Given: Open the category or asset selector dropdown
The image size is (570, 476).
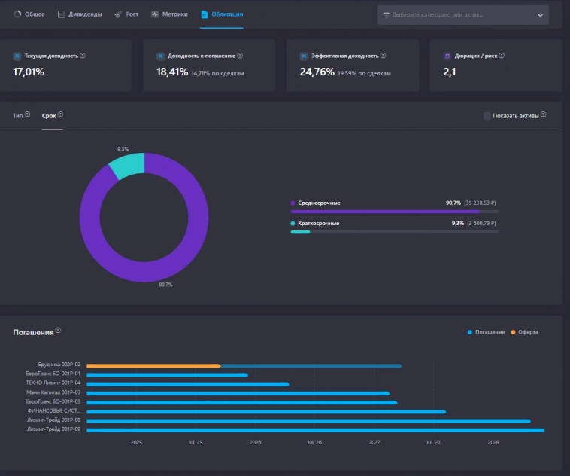Looking at the screenshot, I should point(462,15).
